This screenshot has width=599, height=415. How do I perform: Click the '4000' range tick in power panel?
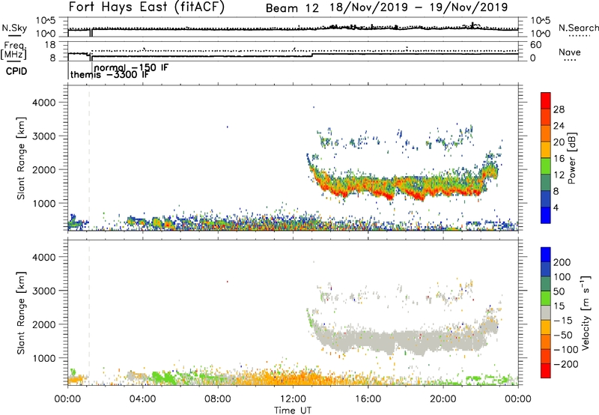43,103
